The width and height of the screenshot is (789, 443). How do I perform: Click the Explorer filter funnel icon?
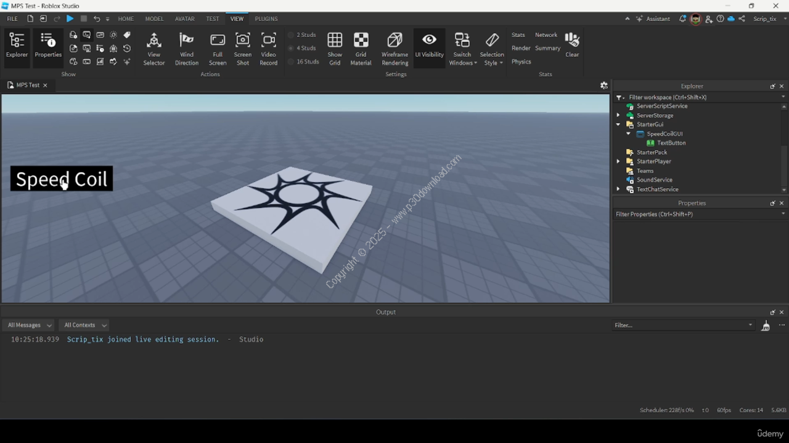[x=619, y=97]
